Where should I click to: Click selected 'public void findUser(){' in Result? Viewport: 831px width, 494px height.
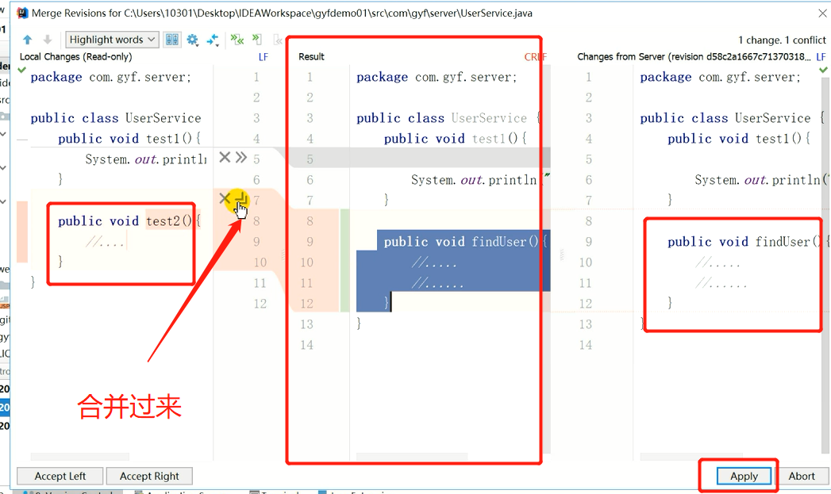click(465, 241)
